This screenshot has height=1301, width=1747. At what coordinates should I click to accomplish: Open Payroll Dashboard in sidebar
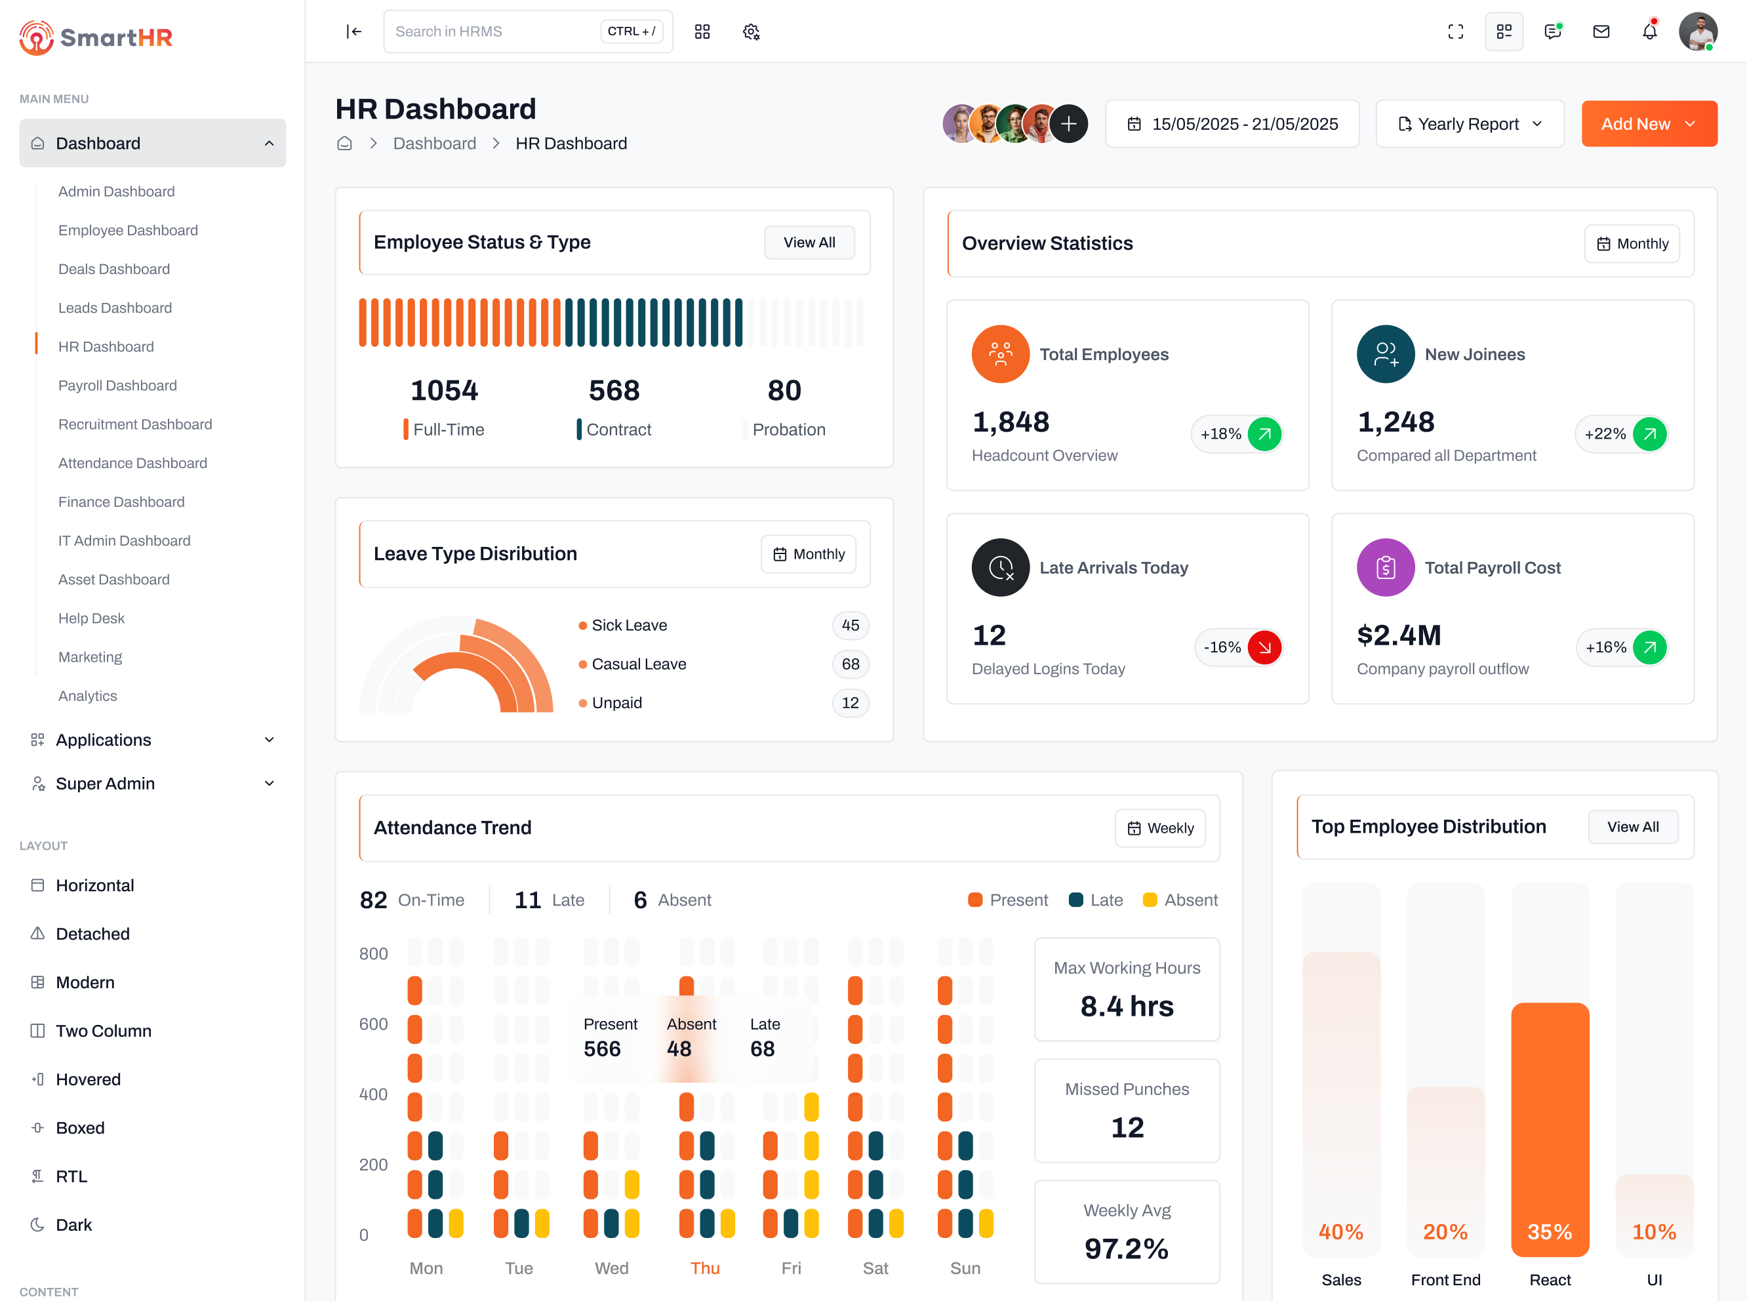click(x=117, y=385)
